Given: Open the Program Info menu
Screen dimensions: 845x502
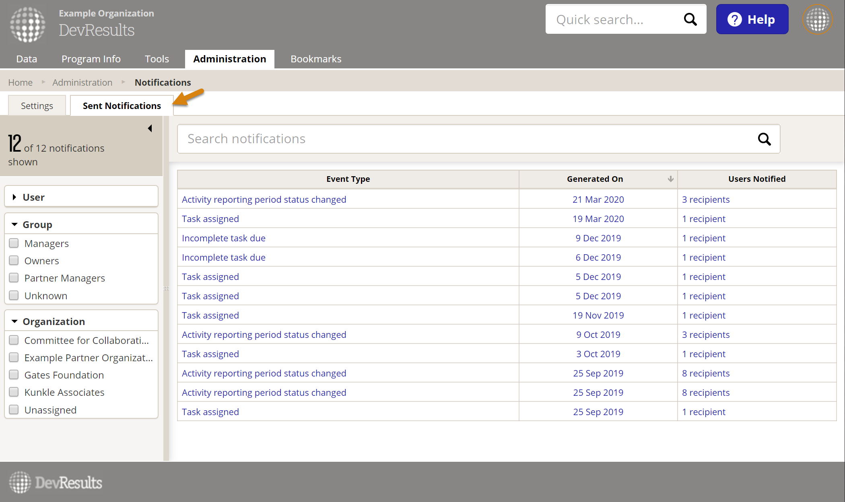Looking at the screenshot, I should (x=91, y=59).
